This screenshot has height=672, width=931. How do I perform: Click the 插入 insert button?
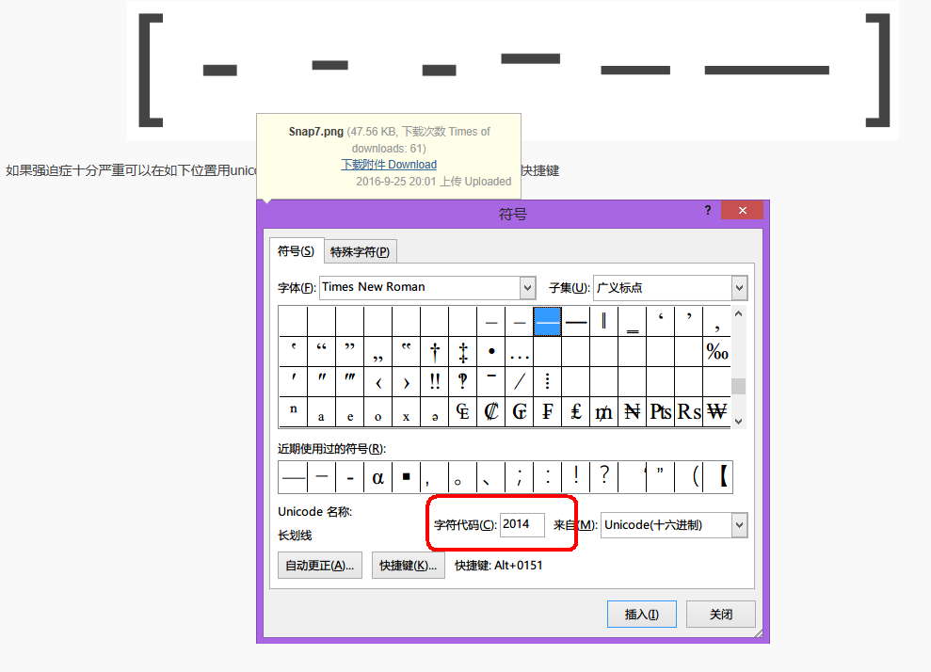click(x=642, y=613)
